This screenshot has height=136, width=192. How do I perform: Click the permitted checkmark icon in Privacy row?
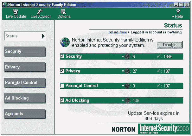coord(158,71)
